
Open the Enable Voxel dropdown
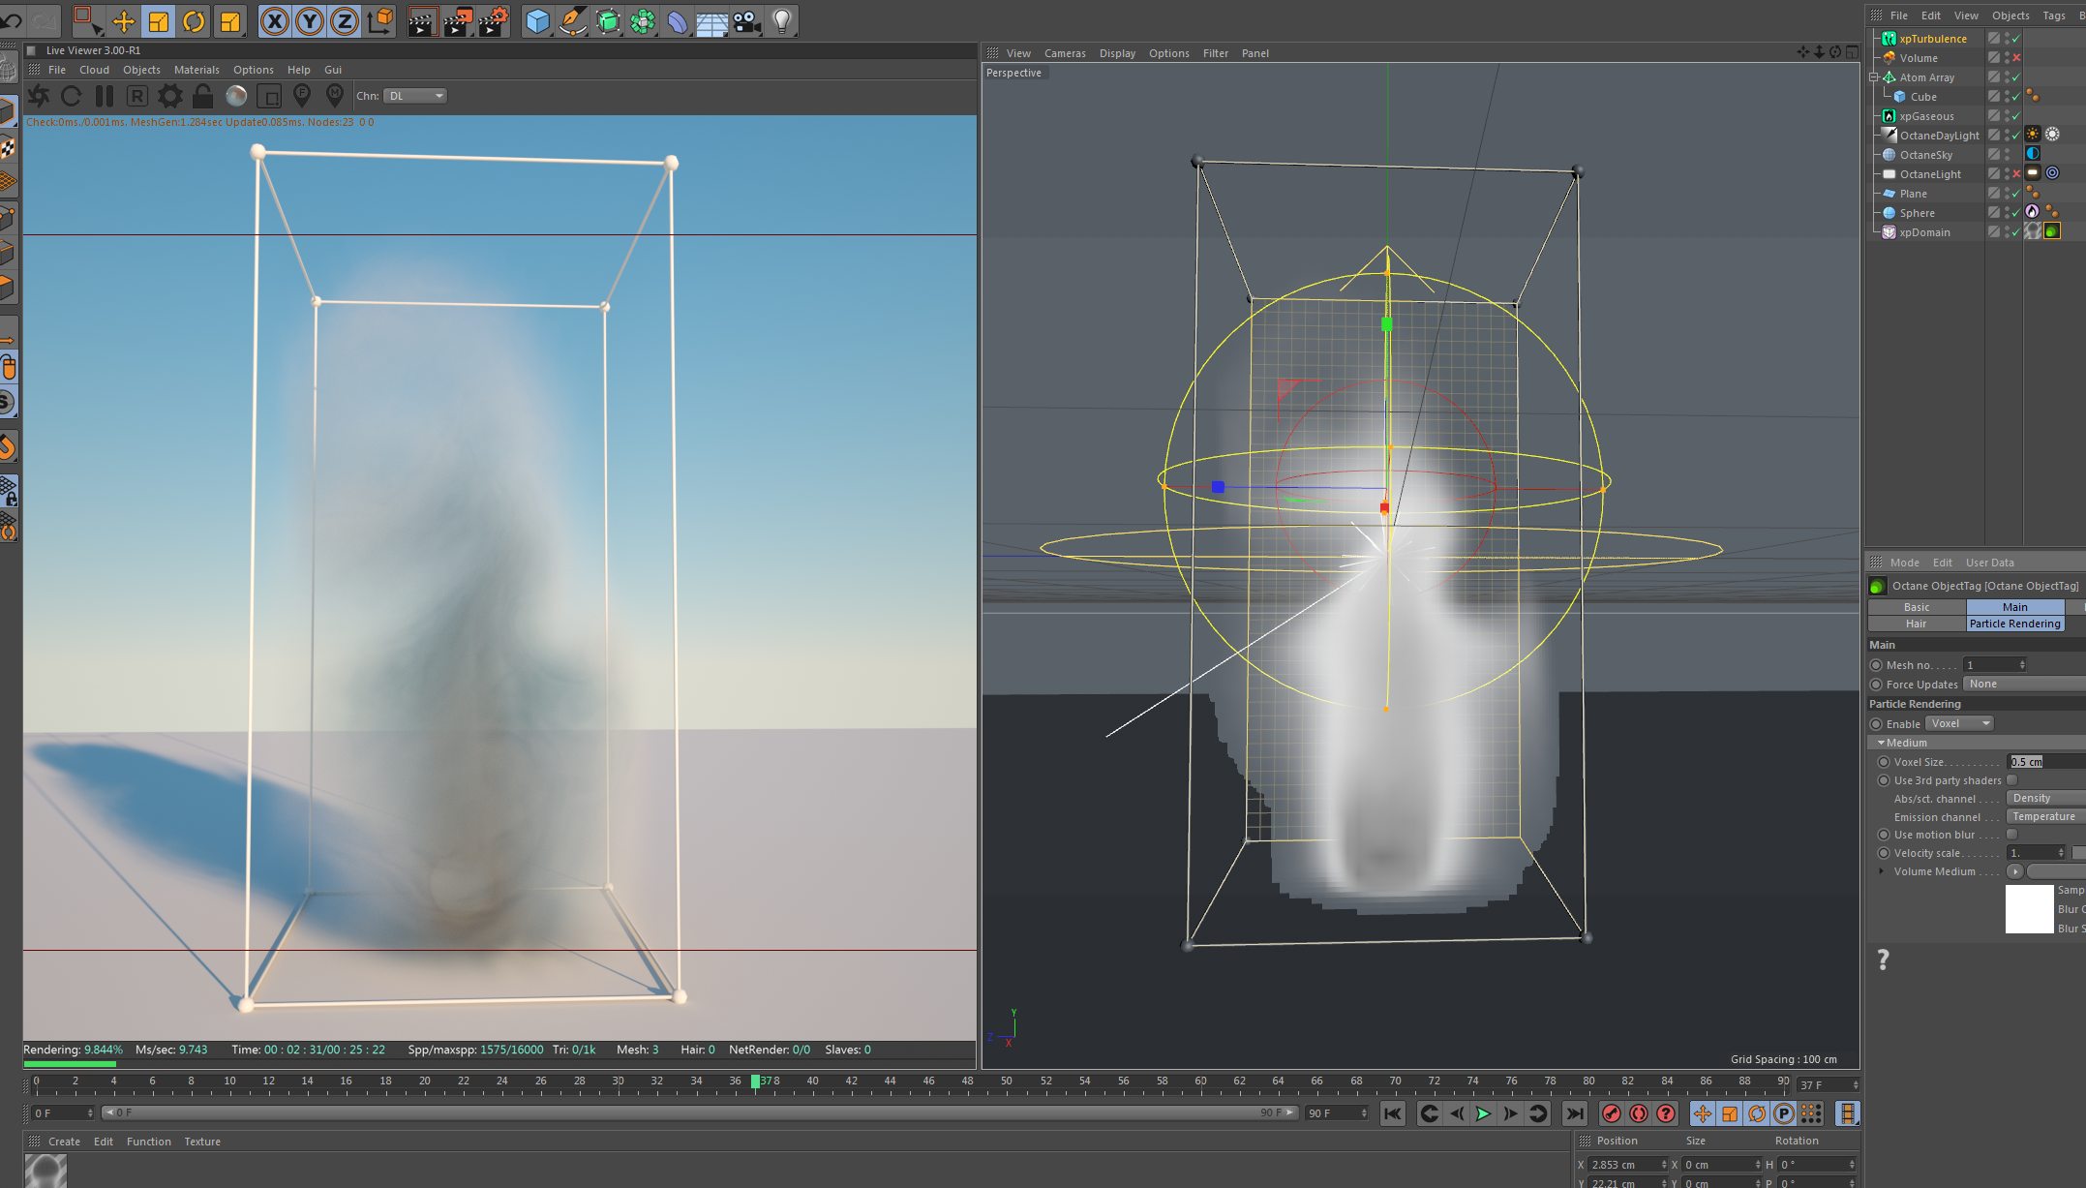[x=1959, y=723]
